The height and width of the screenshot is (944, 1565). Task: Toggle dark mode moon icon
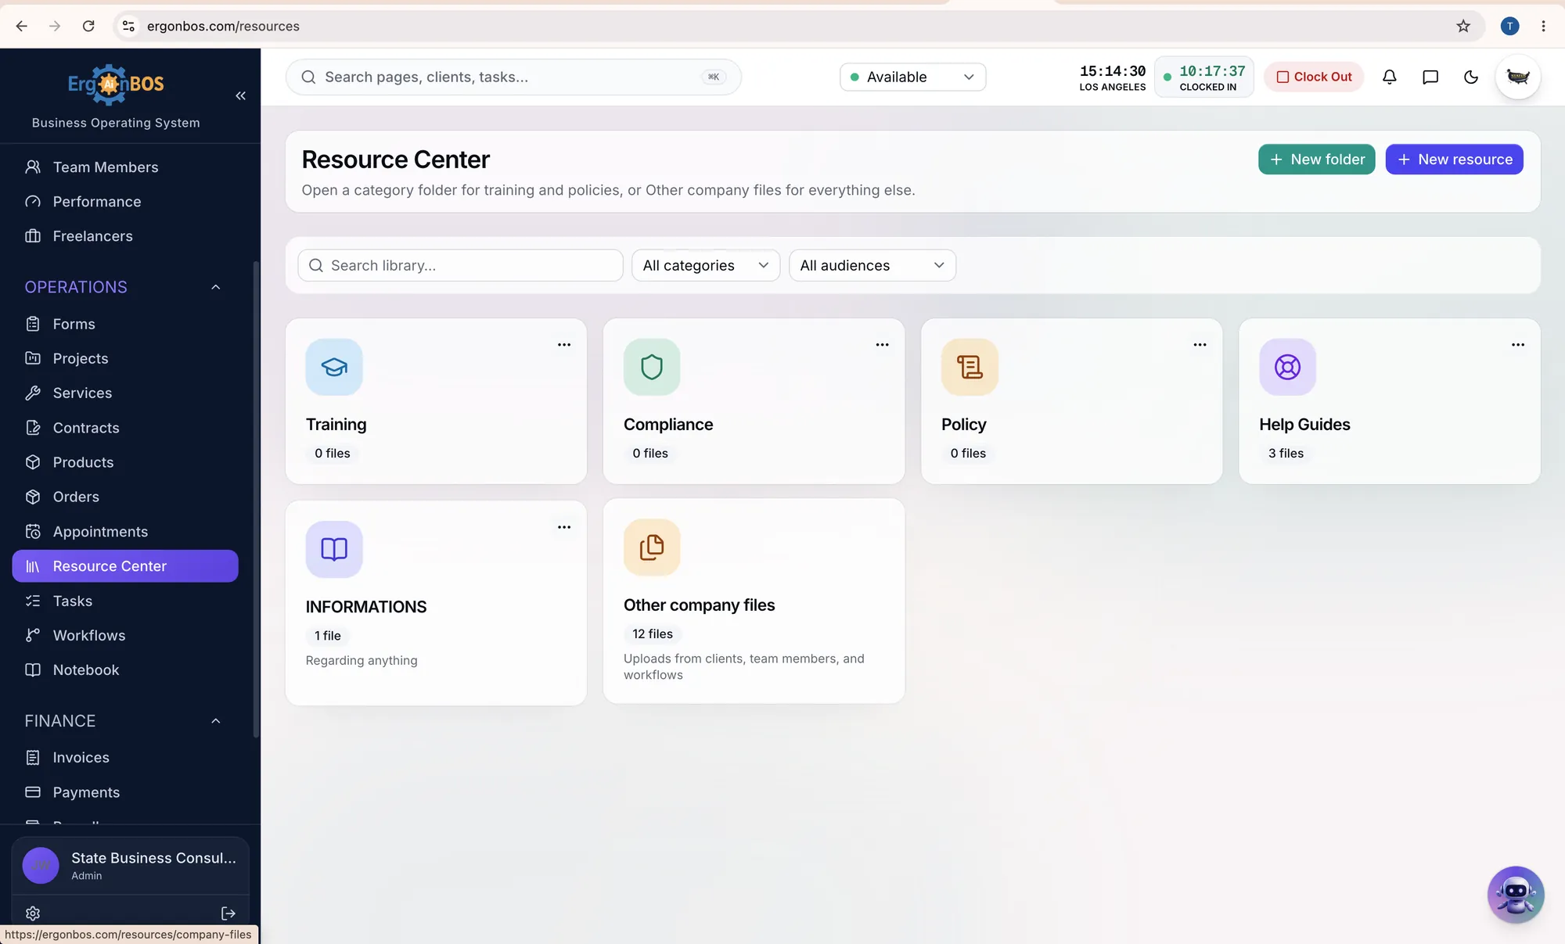1470,77
